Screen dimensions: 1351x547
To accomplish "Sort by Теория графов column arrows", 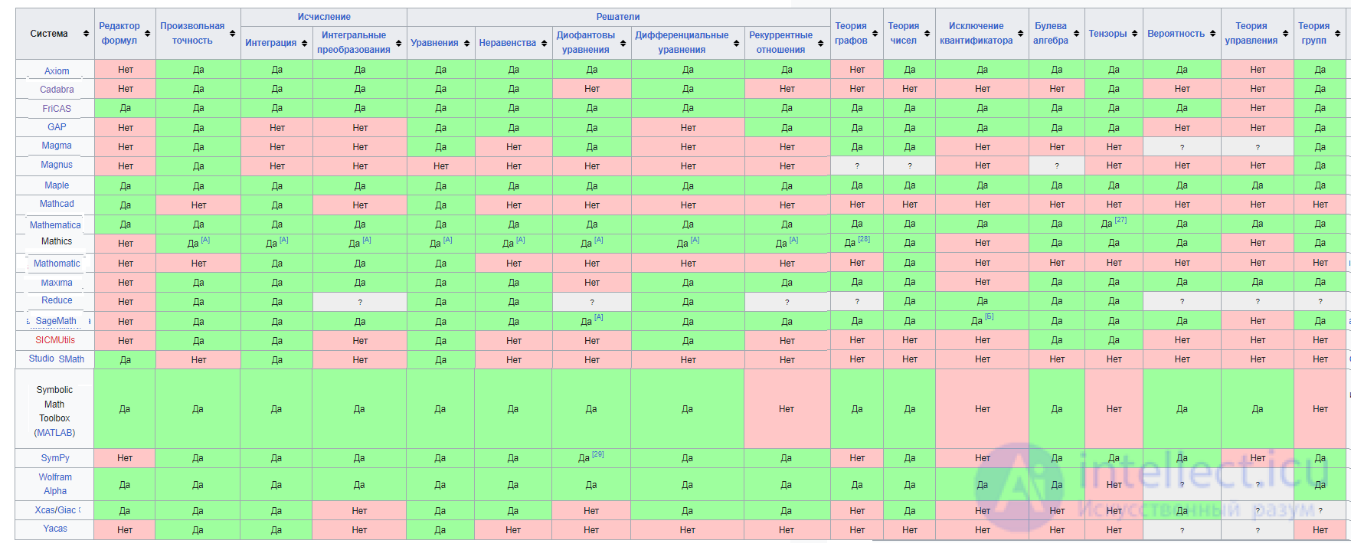I will tap(875, 34).
